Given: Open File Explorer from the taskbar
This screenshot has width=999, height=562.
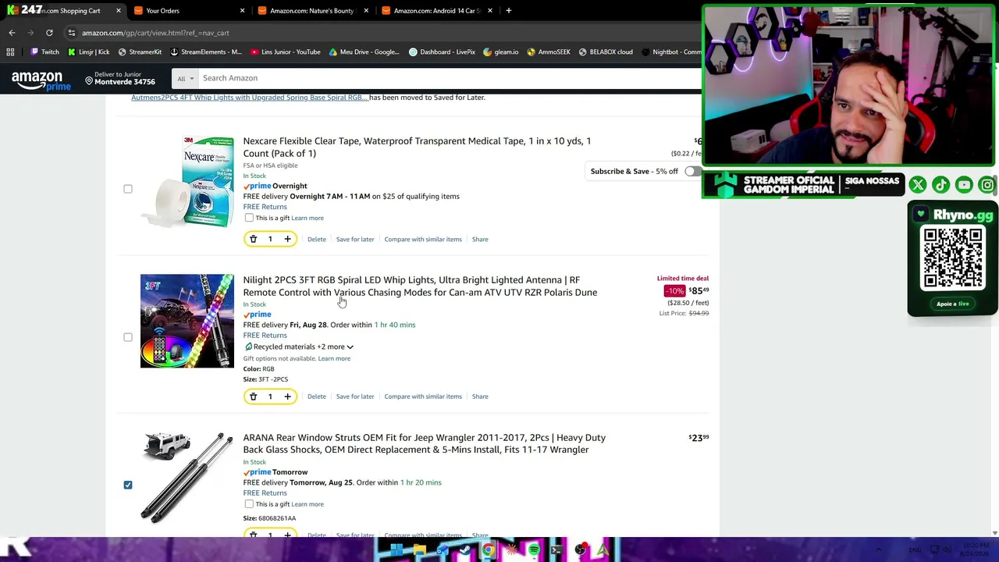Looking at the screenshot, I should (x=419, y=550).
